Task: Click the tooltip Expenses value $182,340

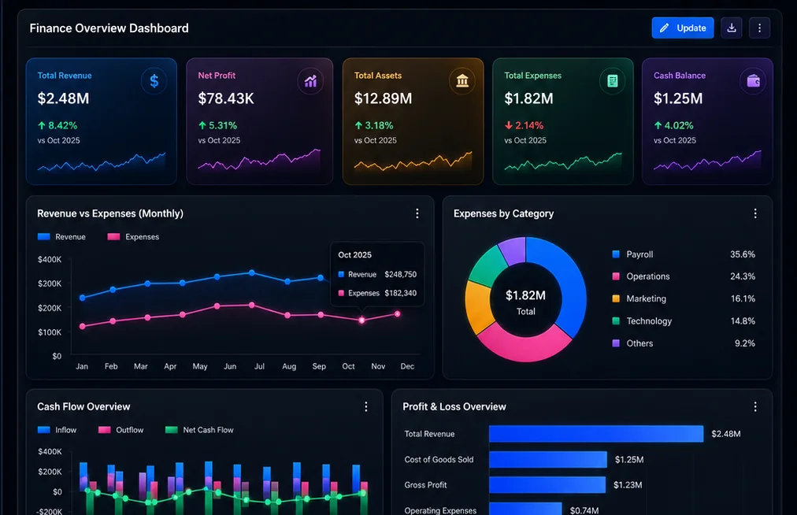Action: click(401, 294)
